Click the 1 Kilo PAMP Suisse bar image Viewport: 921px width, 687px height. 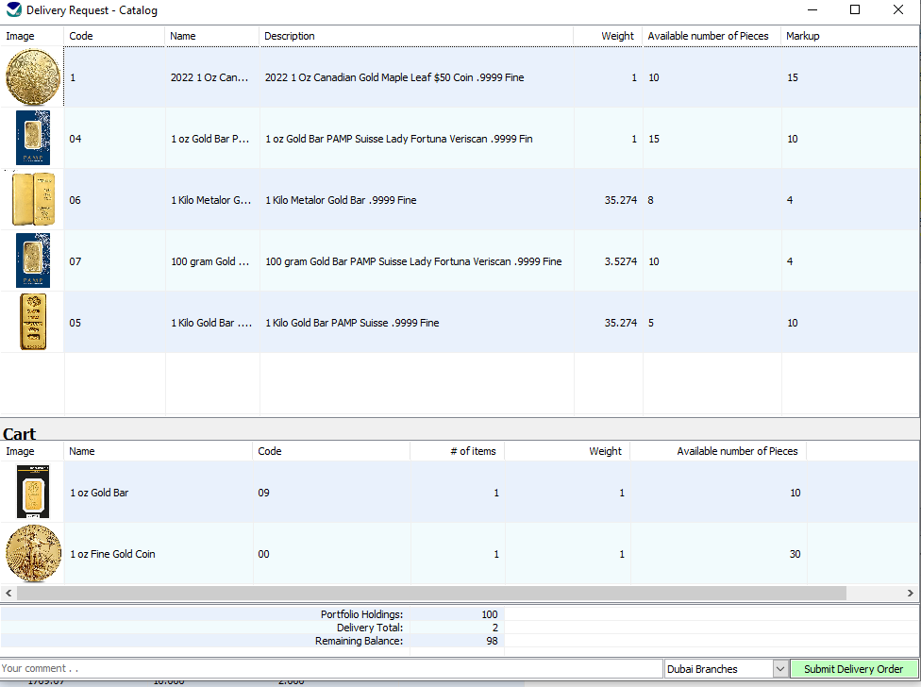coord(32,323)
